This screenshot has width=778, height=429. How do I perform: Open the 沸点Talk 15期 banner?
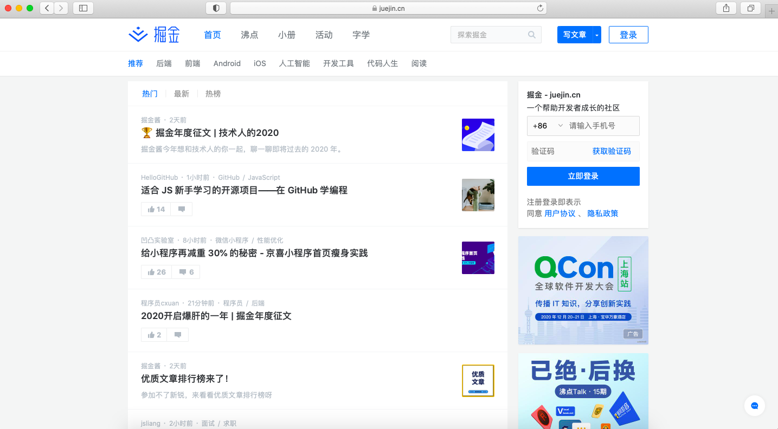pos(583,391)
